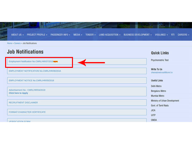Click the 'Quick Links' heading

(x=160, y=53)
